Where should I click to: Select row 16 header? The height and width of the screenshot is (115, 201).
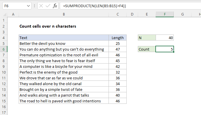tap(3, 107)
